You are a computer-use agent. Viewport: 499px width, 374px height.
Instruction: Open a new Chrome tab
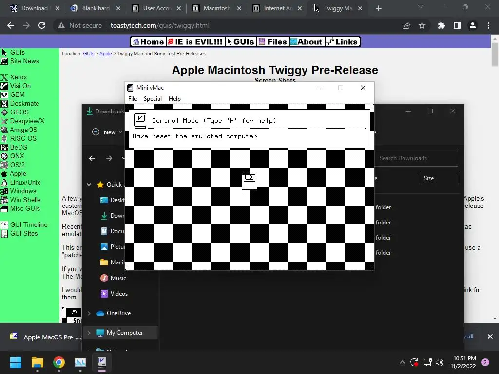(378, 8)
